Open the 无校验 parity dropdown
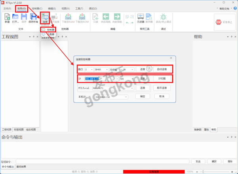Screen dimensions: 238x174 coord(121,70)
